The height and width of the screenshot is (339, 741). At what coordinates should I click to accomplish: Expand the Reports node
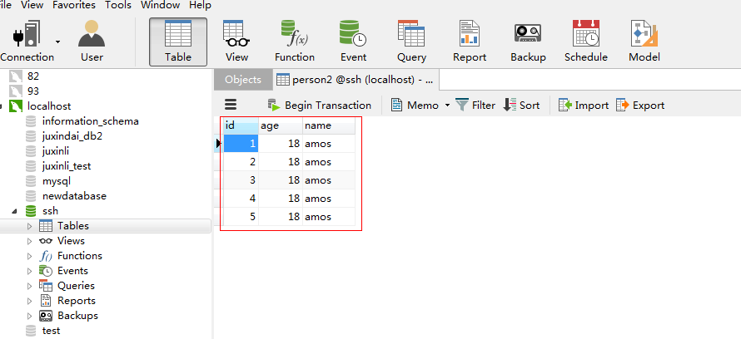pos(30,301)
